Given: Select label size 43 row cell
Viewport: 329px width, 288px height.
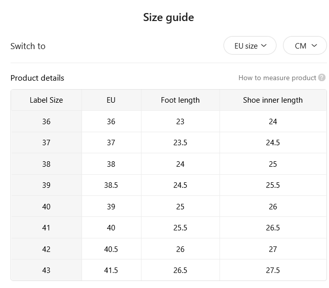Looking at the screenshot, I should point(46,270).
